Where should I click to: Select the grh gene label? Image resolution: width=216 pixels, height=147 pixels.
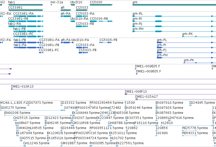(x=135, y=2)
